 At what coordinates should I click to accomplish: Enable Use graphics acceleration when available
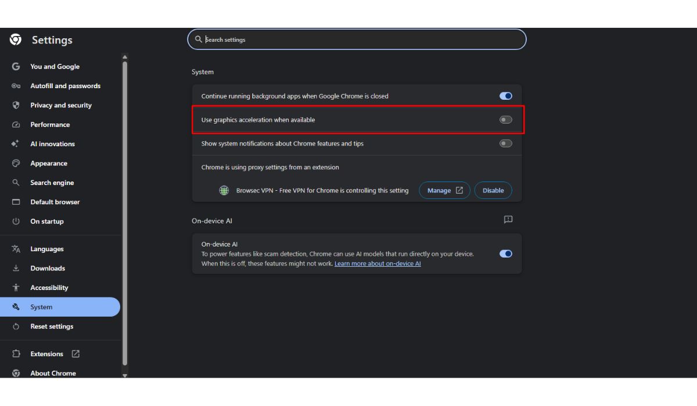pos(506,119)
